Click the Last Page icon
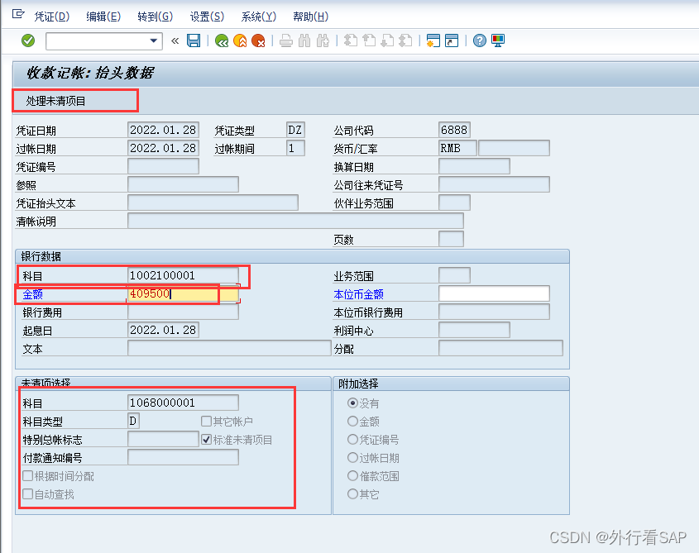This screenshot has height=553, width=699. [x=405, y=41]
